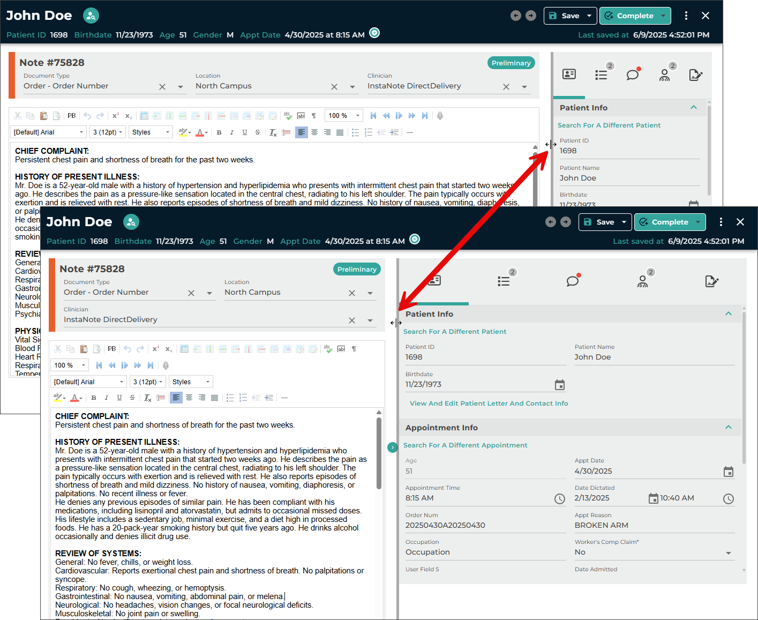Toggle underline formatting in the foreground editor
758x620 pixels.
pyautogui.click(x=119, y=398)
